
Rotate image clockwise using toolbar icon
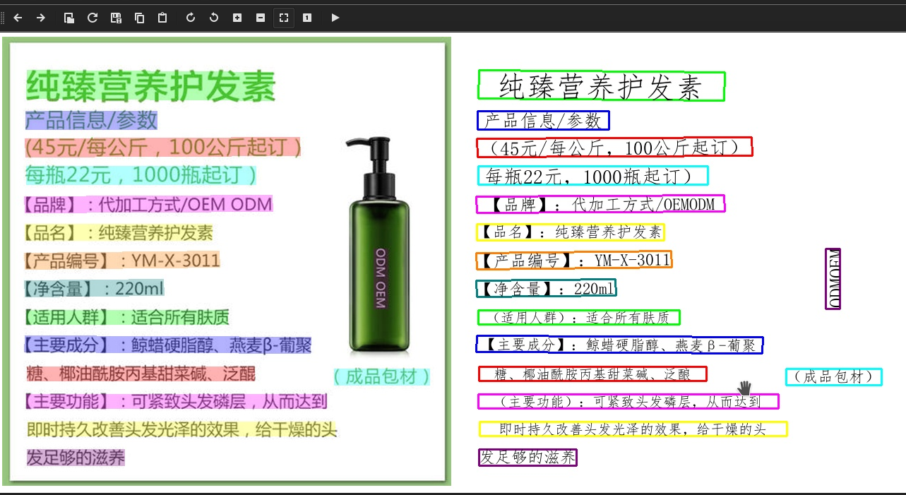pyautogui.click(x=191, y=18)
